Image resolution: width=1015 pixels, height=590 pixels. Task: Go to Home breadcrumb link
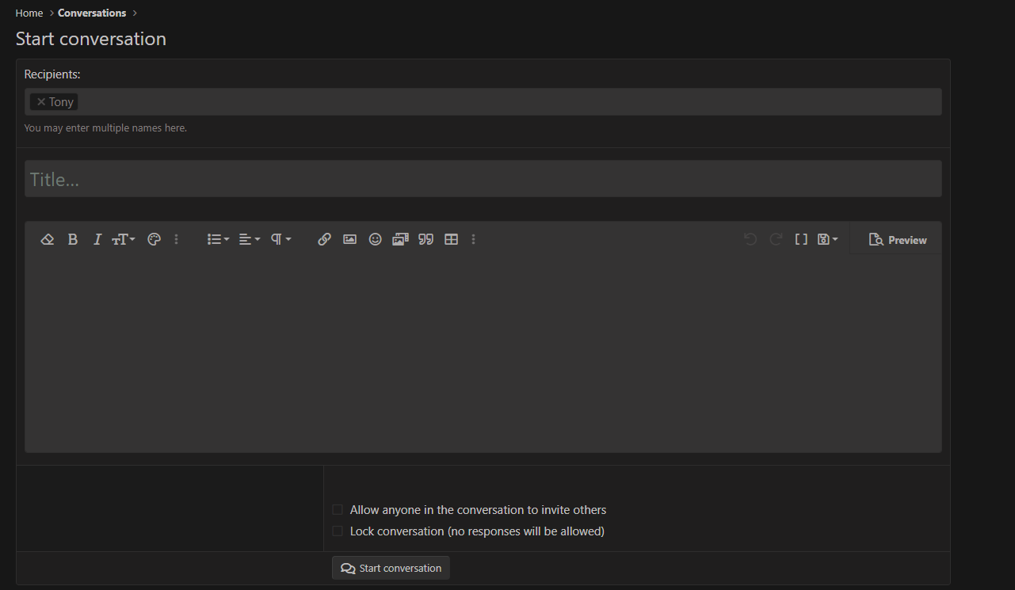coord(29,13)
